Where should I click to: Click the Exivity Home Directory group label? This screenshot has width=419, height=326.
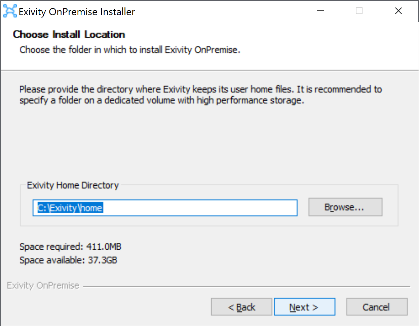pos(73,185)
